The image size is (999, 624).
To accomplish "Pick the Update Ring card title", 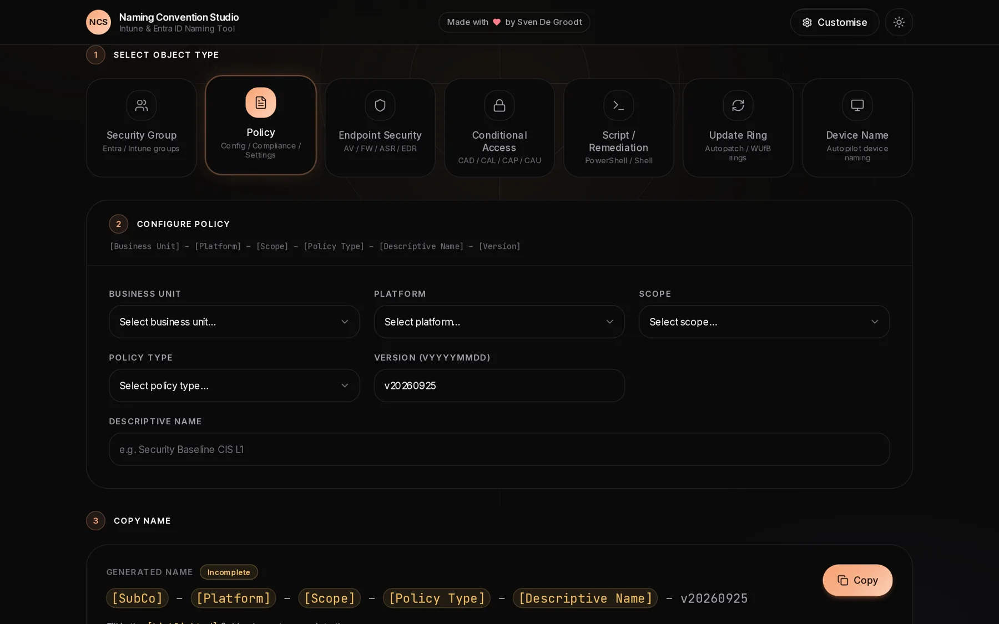I will (x=738, y=135).
